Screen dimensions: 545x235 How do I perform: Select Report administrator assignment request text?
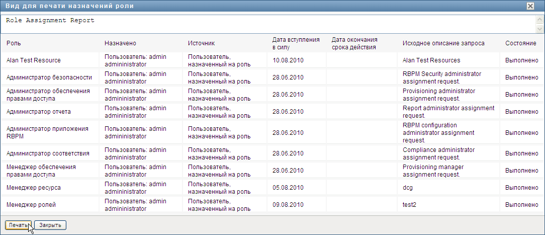(x=448, y=112)
